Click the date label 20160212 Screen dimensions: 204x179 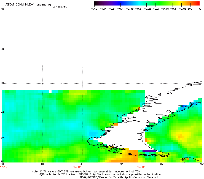click(x=60, y=7)
